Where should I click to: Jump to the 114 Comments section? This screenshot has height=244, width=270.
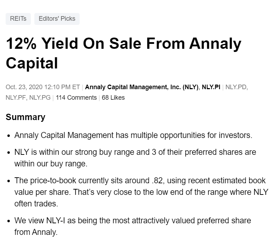(x=76, y=98)
